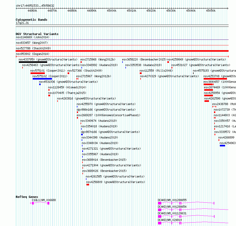Image resolution: width=236 pixels, height=226 pixels.
Task: Click the nsv1146669 (John2014) variant label
Action: 33,37
